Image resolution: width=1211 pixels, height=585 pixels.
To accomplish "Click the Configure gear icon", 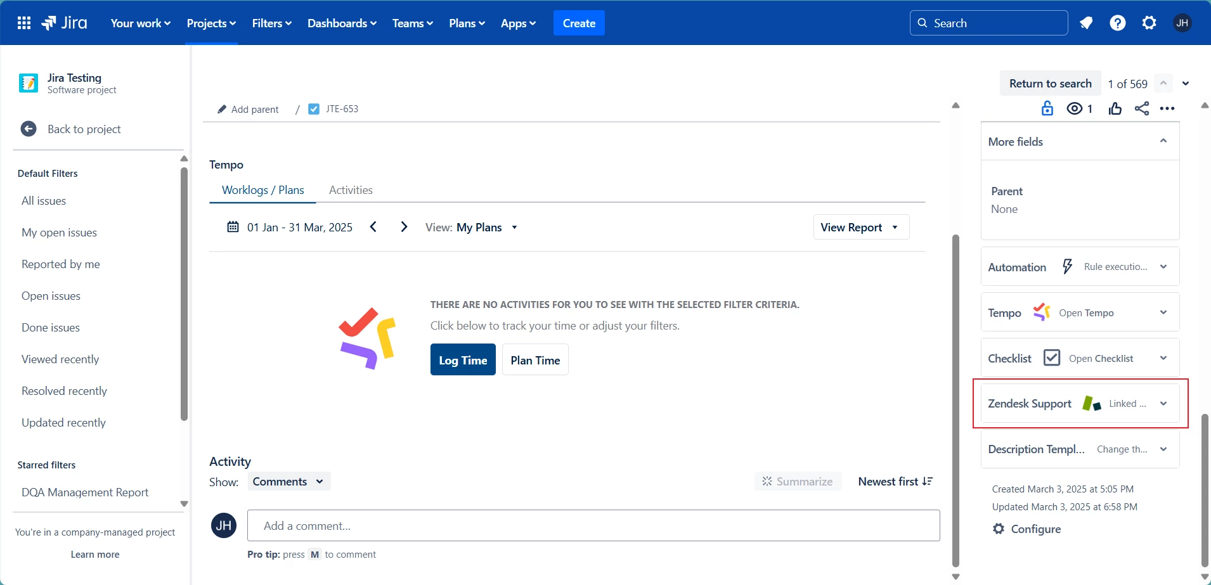I will [999, 529].
